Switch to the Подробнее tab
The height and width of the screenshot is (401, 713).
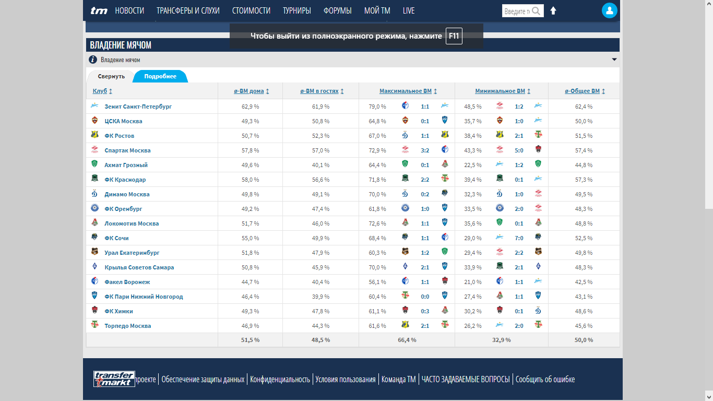tap(160, 76)
